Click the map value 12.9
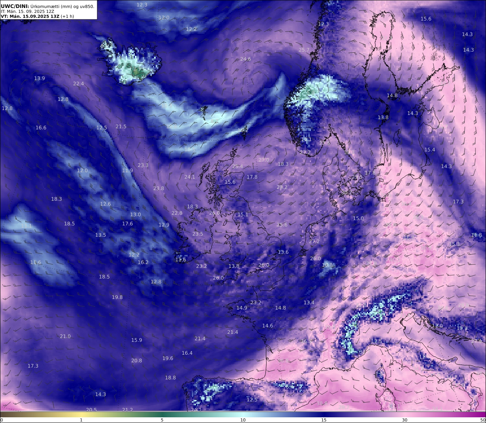486x423 pixels. 164,225
